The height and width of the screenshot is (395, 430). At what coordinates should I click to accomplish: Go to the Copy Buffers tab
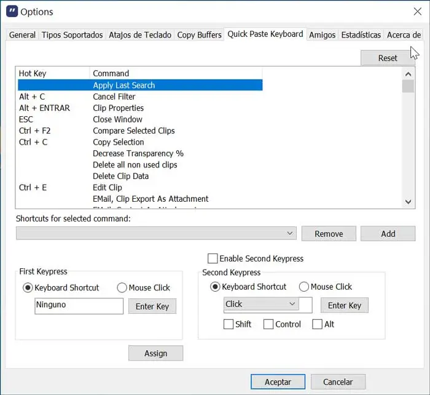(x=199, y=35)
